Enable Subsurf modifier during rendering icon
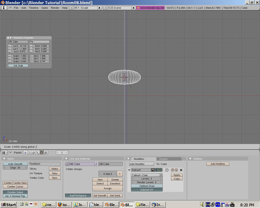260x208 pixels. 153,170
